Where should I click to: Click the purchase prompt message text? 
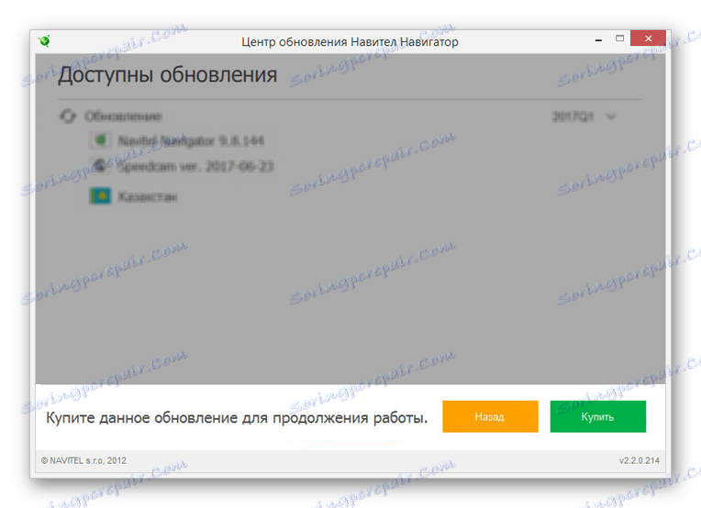237,418
